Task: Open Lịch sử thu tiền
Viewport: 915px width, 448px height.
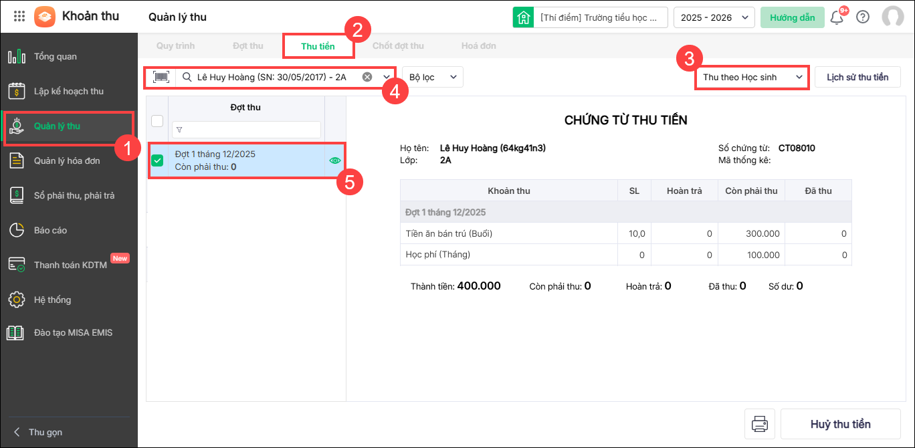Action: [x=857, y=77]
